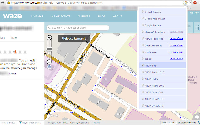Click the search magnifier icon
Viewport: 200px width, 125px height.
point(49,28)
